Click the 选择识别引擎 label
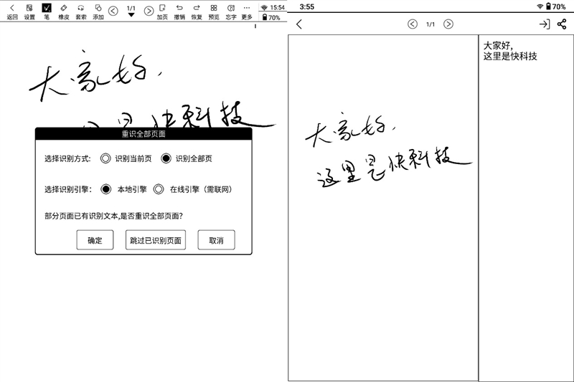This screenshot has height=382, width=574. tap(67, 189)
